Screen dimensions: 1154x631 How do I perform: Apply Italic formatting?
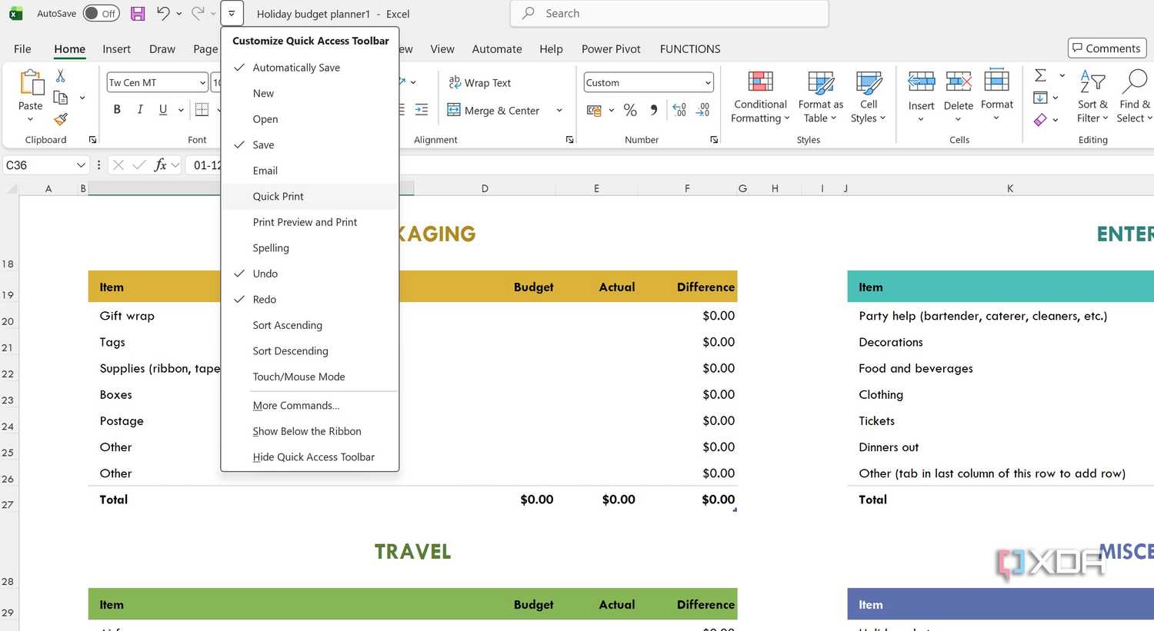click(140, 110)
